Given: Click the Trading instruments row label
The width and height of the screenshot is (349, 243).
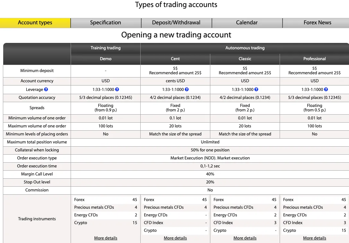Looking at the screenshot, I should 37,219.
